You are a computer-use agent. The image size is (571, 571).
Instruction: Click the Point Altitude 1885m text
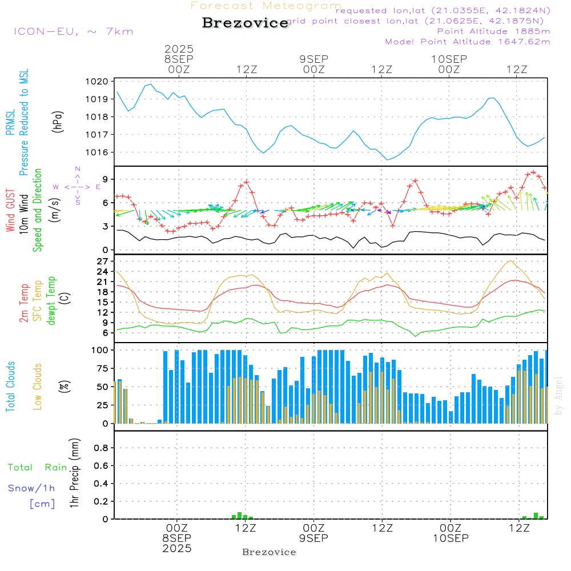pos(493,31)
